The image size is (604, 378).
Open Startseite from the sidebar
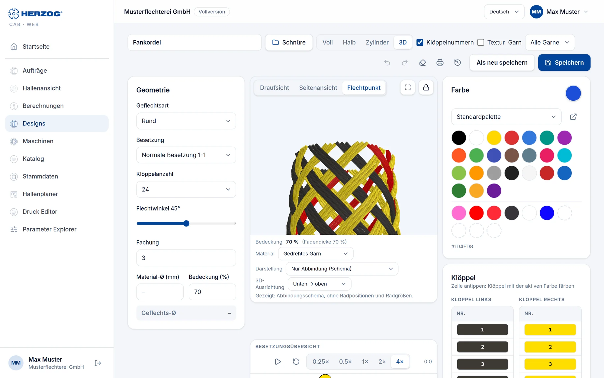pos(57,47)
